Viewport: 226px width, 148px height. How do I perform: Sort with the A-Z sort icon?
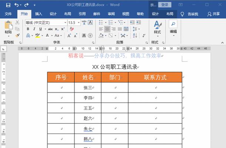click(135, 36)
